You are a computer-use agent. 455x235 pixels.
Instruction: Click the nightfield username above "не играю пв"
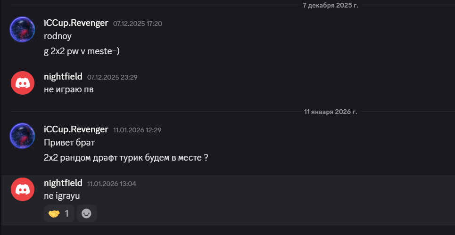[x=63, y=76]
